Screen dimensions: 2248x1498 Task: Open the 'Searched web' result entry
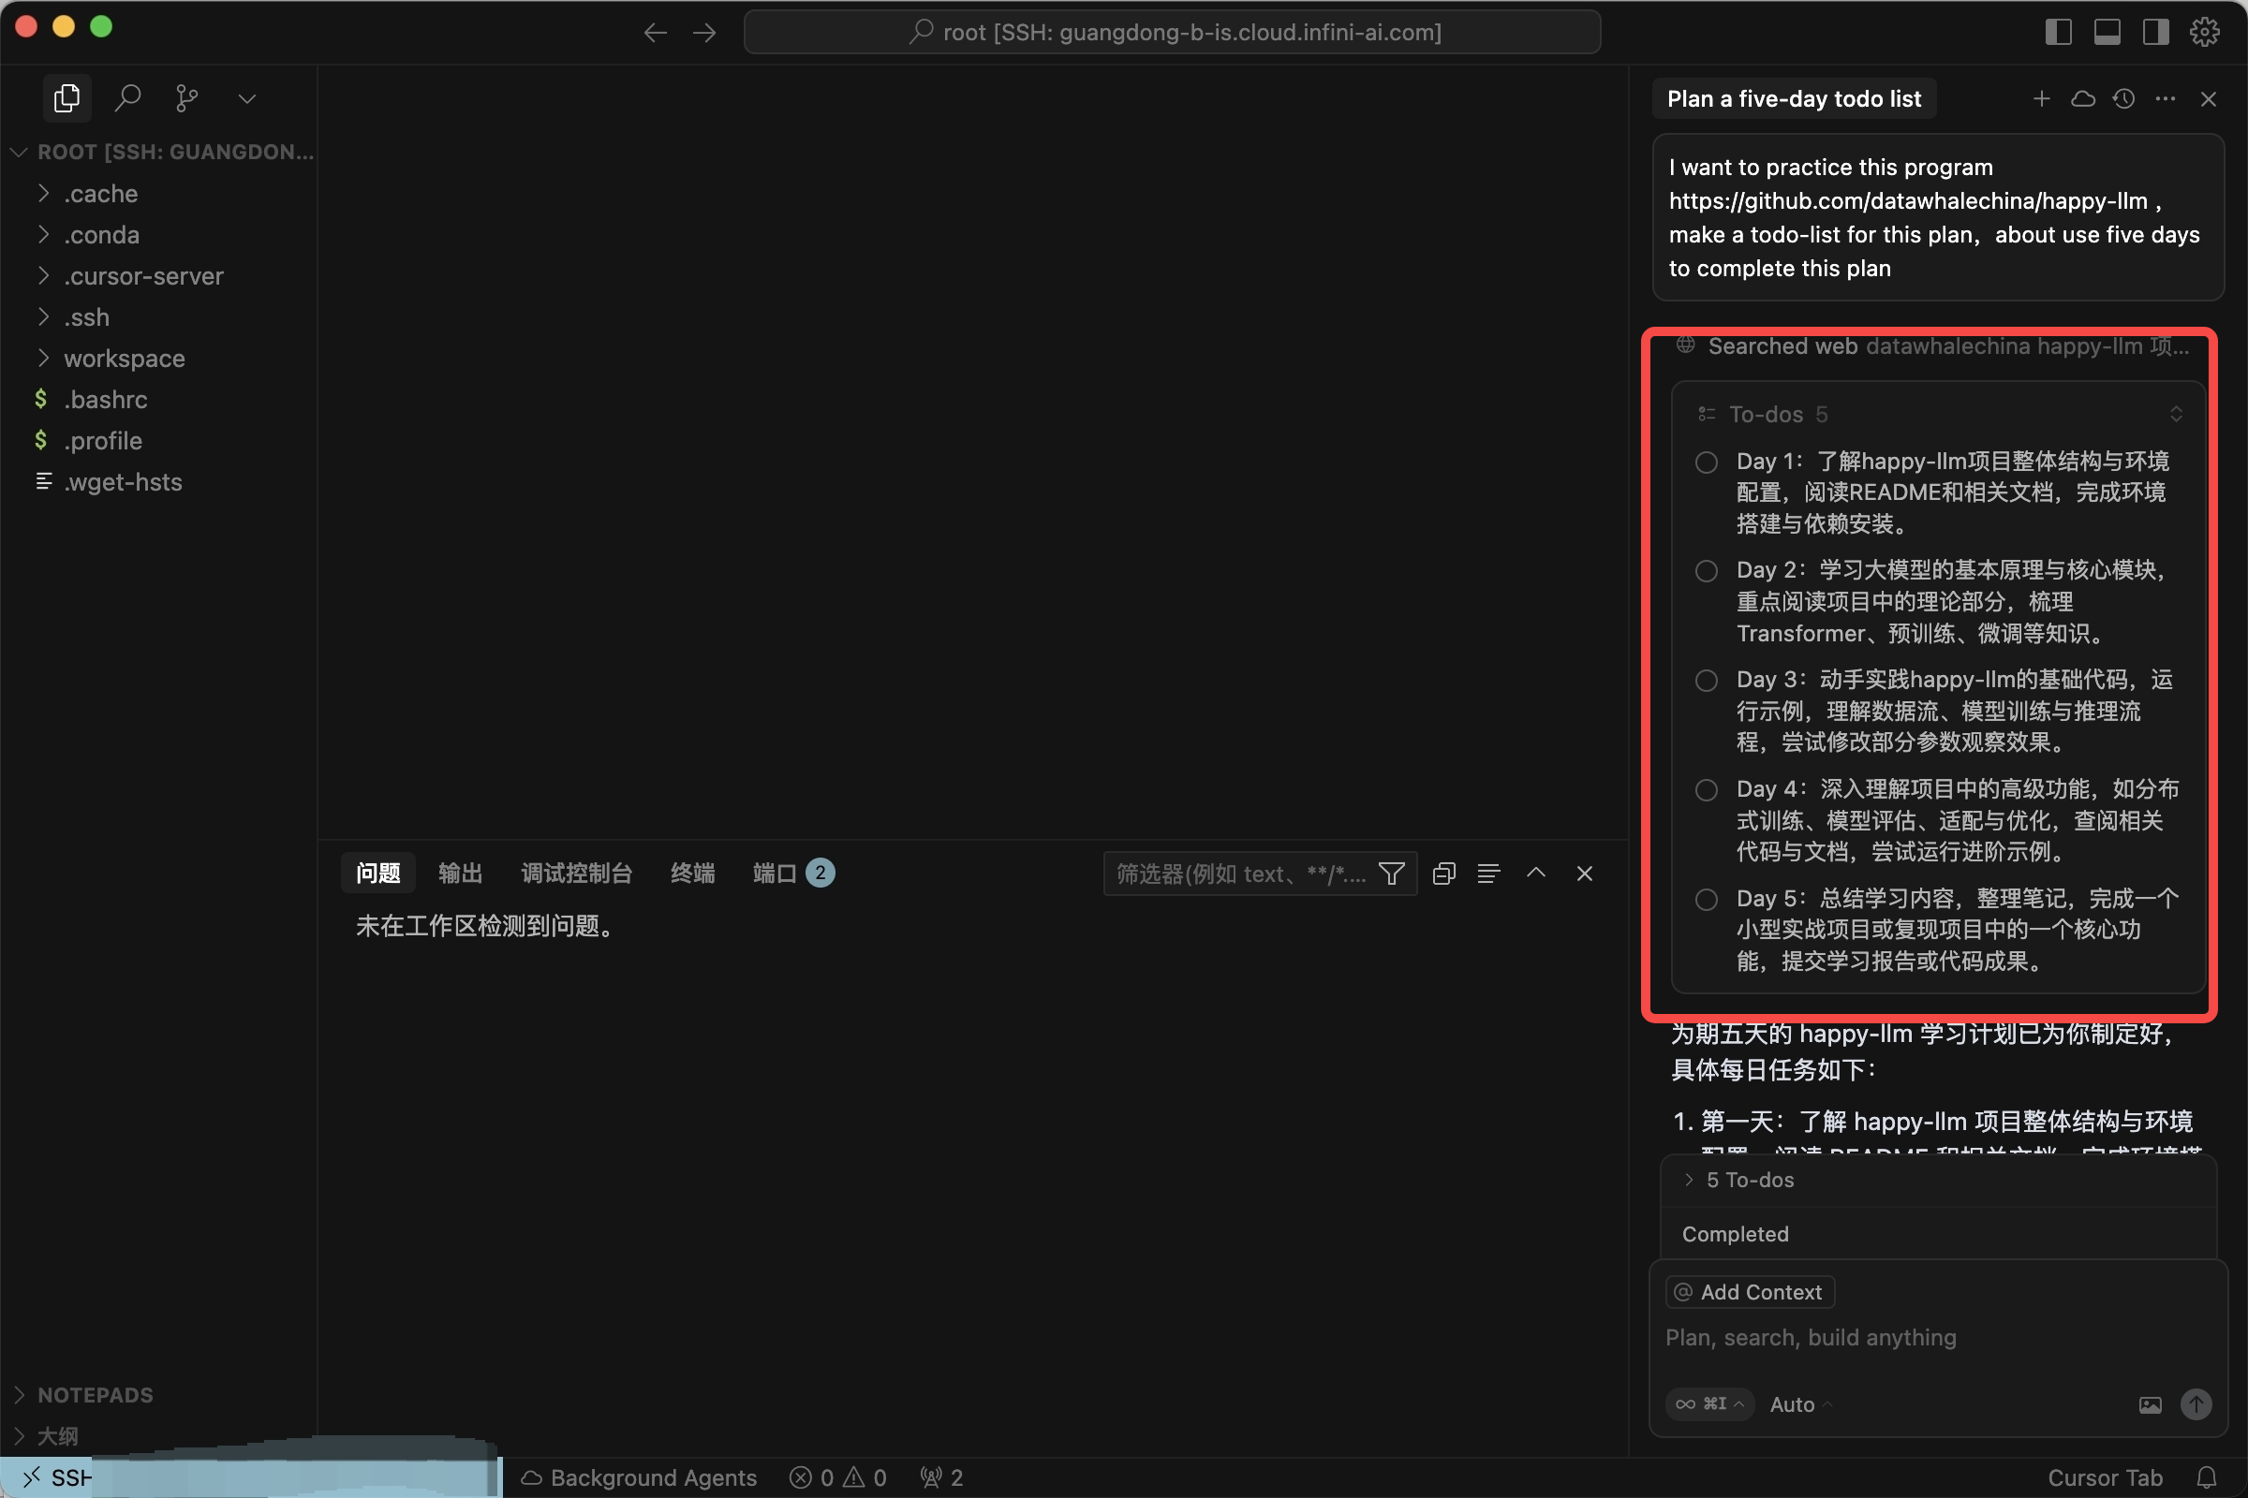pyautogui.click(x=1934, y=345)
